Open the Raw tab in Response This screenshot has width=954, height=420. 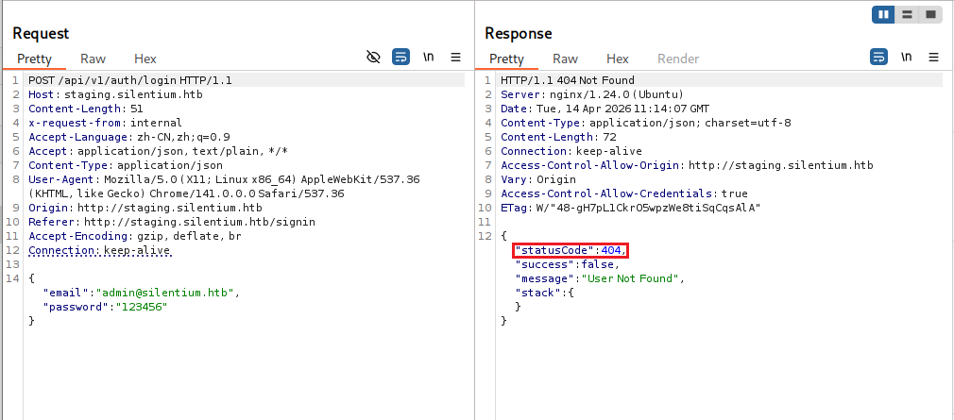[565, 59]
